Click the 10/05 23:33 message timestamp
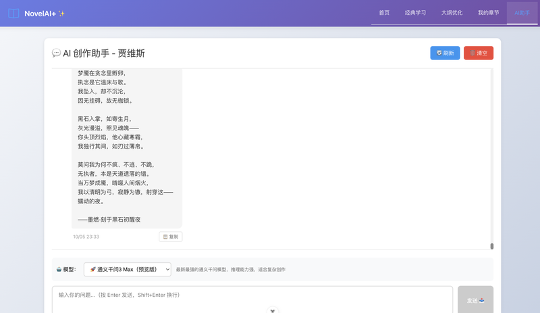Viewport: 540px width, 313px height. [86, 237]
